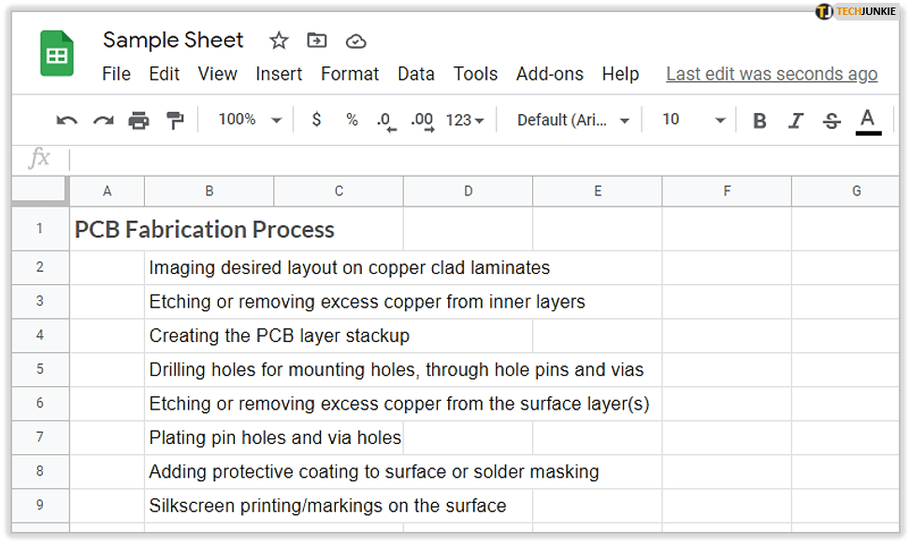
Task: Select the paint format roller icon
Action: [x=175, y=121]
